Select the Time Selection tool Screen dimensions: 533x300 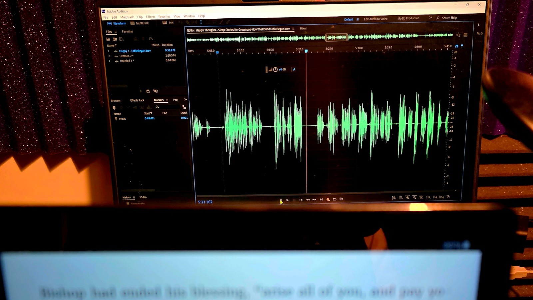(201, 22)
